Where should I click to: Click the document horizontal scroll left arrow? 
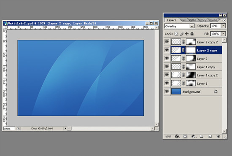69,129
